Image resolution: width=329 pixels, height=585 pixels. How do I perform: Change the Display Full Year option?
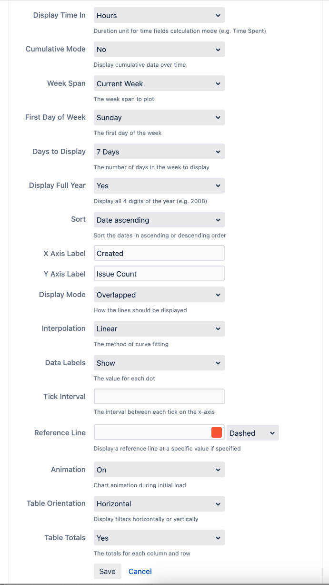[159, 185]
